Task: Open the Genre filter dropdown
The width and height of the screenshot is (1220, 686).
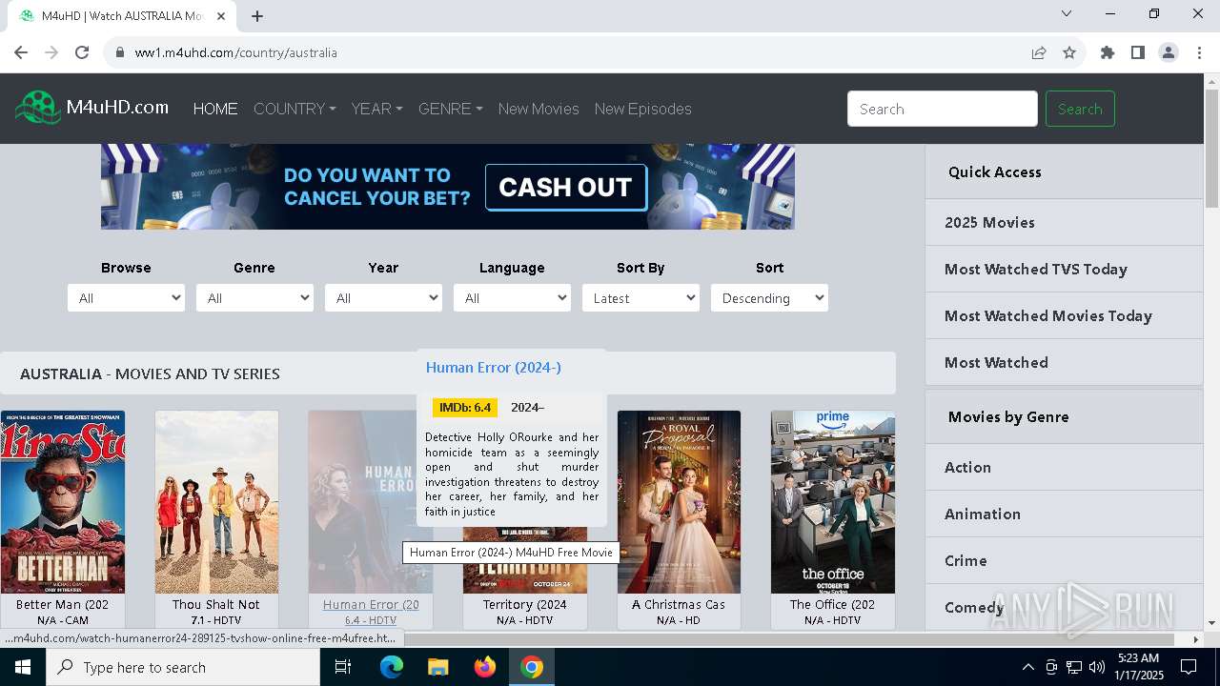Action: [x=254, y=298]
